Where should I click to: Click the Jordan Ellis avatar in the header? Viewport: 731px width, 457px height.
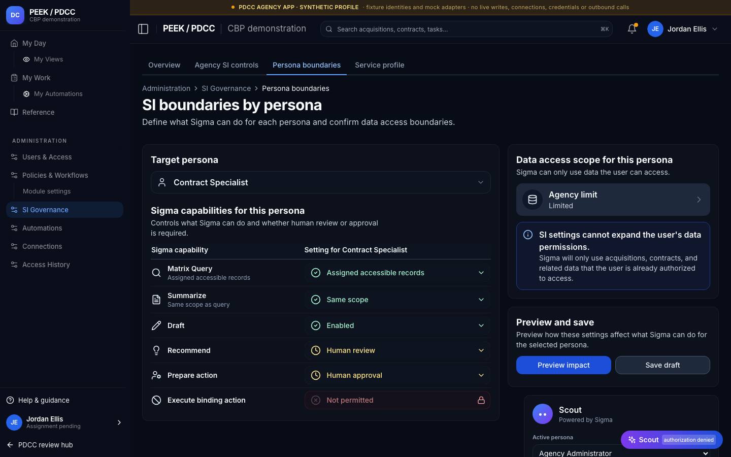click(x=655, y=29)
